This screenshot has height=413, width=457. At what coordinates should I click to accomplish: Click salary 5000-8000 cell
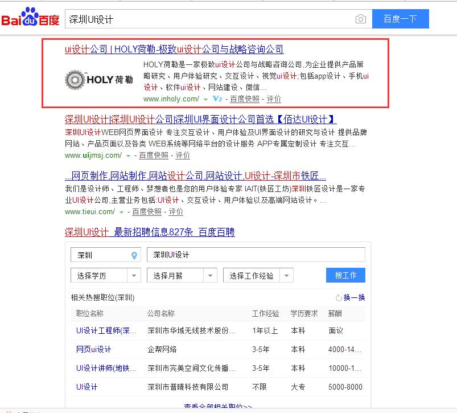tap(345, 387)
